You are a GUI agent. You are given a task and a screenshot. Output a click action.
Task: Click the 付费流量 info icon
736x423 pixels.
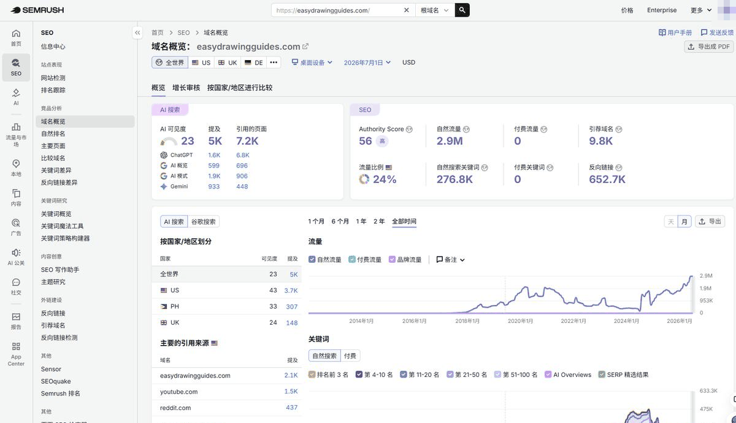543,130
